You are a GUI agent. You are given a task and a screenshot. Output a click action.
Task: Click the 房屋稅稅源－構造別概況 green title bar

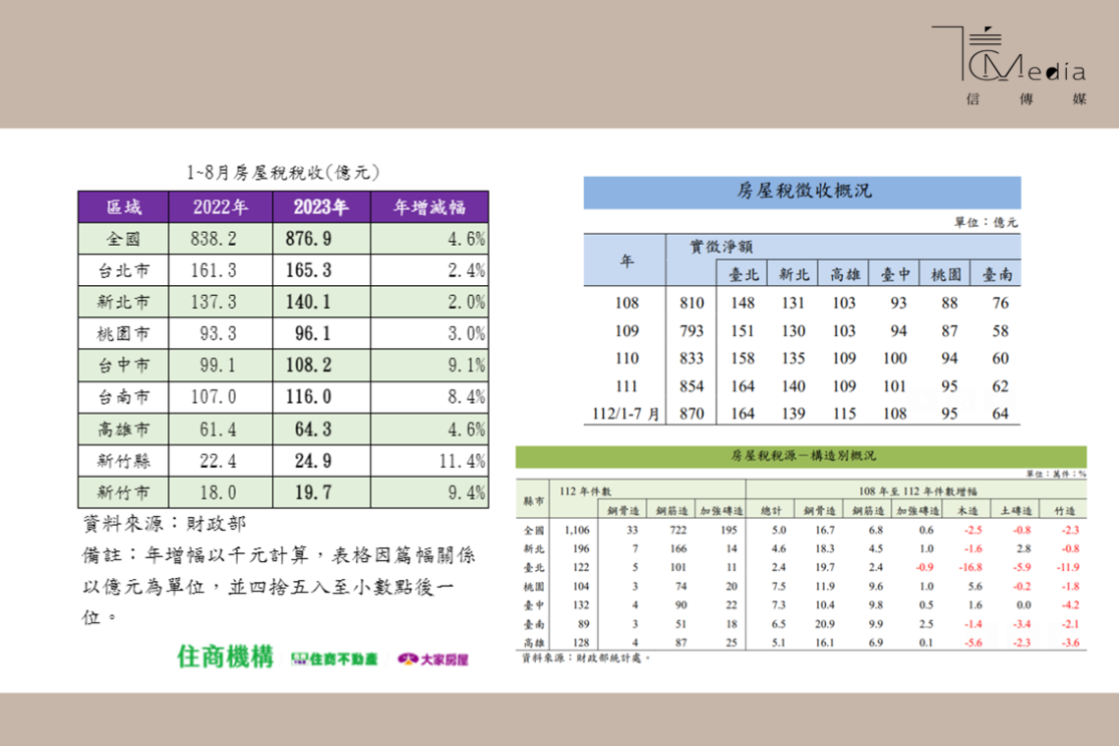(x=801, y=456)
